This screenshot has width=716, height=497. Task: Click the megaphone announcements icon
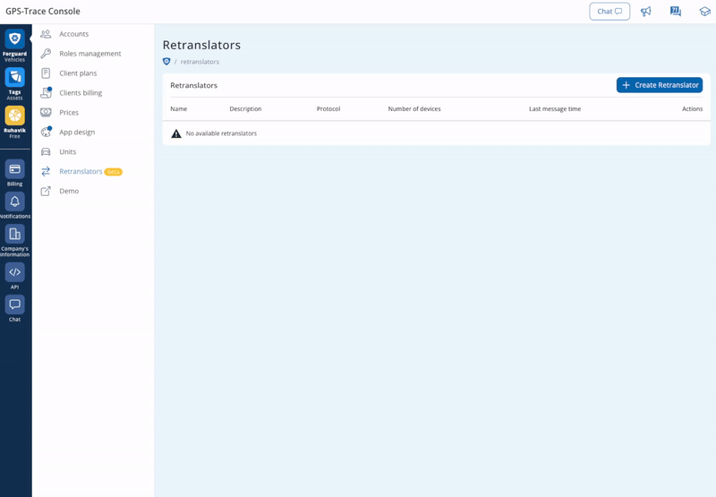coord(646,12)
